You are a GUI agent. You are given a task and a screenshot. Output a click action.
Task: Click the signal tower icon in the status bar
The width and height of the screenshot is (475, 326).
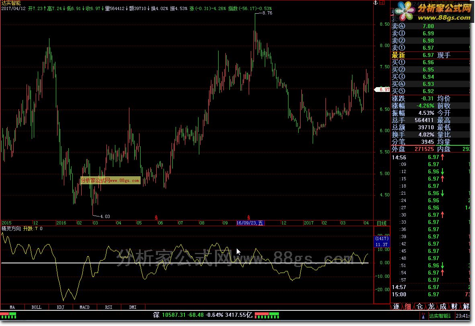[423, 316]
